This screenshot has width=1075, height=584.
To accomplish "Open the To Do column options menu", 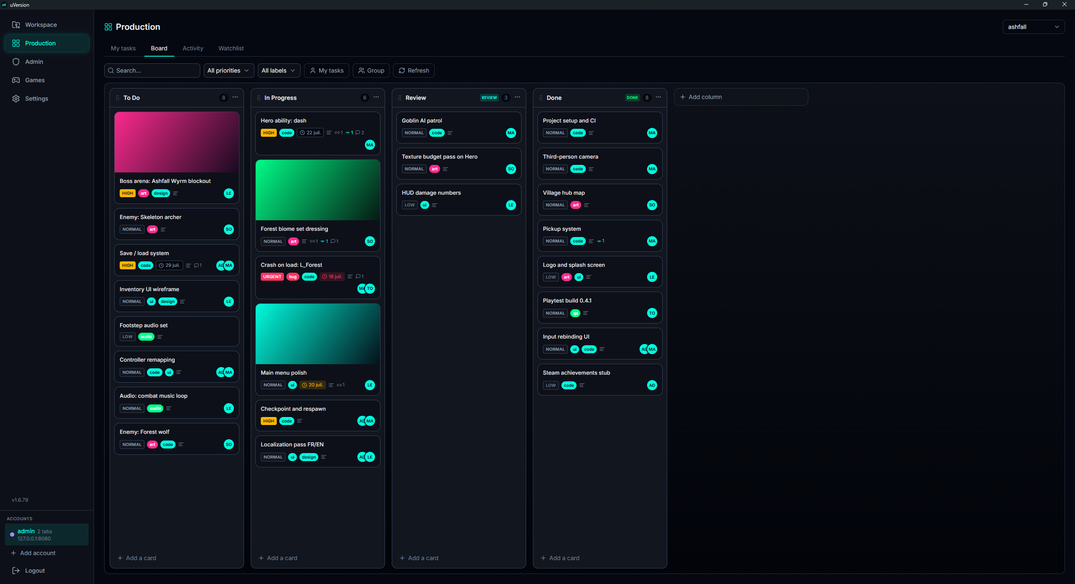I will pyautogui.click(x=235, y=97).
